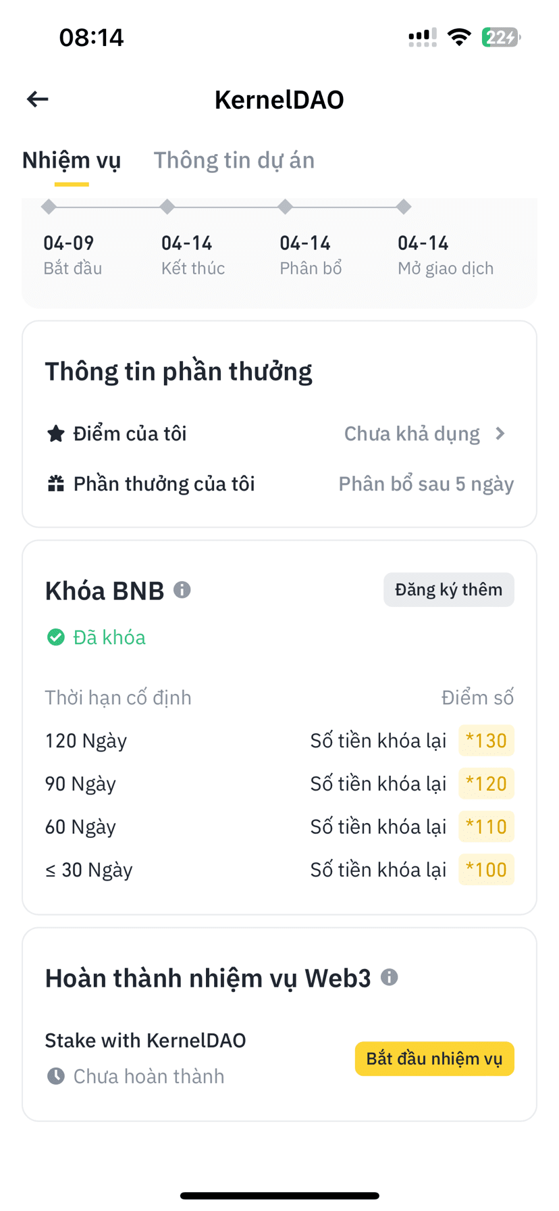
Task: Select the 04-09 Bắt đầu timeline marker
Action: [49, 207]
